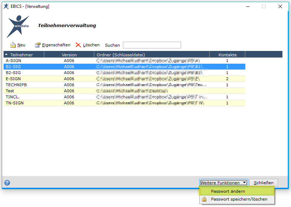This screenshot has width=291, height=207.
Task: Select the Test participant row
Action: pyautogui.click(x=124, y=91)
